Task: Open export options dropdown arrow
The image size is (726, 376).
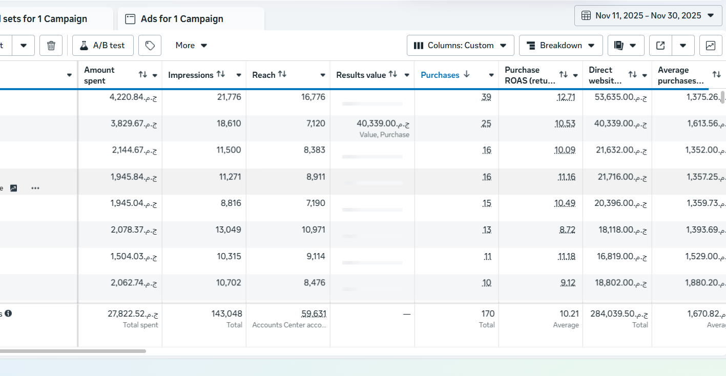Action: (x=683, y=46)
